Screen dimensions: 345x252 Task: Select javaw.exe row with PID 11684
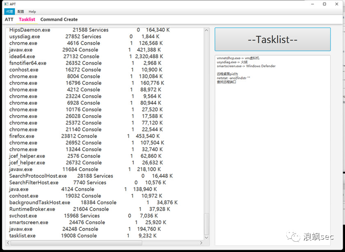click(x=85, y=169)
